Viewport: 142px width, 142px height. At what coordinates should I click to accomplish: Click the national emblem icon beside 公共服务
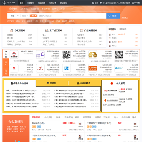point(112,84)
